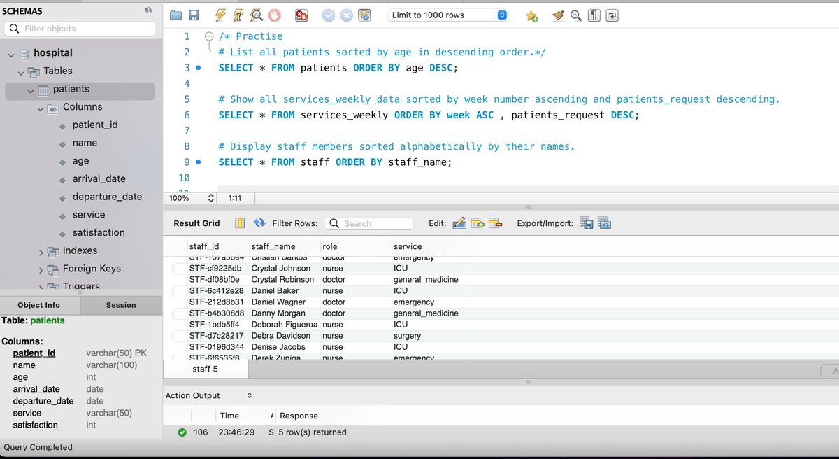The image size is (839, 459).
Task: Toggle word wrap in the SQL editor
Action: point(612,15)
